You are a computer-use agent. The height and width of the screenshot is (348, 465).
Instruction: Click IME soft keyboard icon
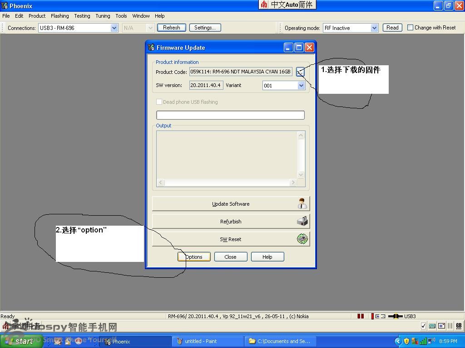(432, 326)
